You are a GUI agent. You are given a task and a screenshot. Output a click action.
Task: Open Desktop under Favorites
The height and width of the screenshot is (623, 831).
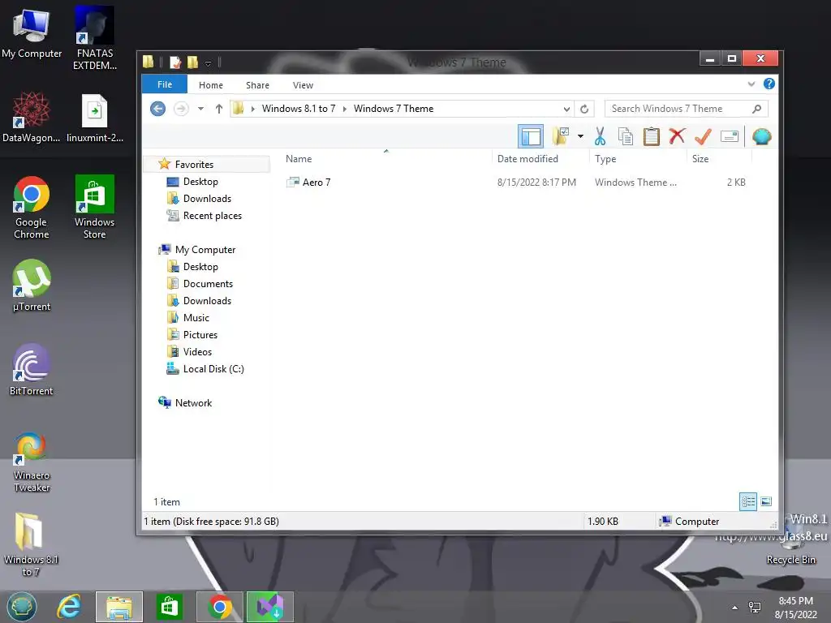click(x=200, y=182)
